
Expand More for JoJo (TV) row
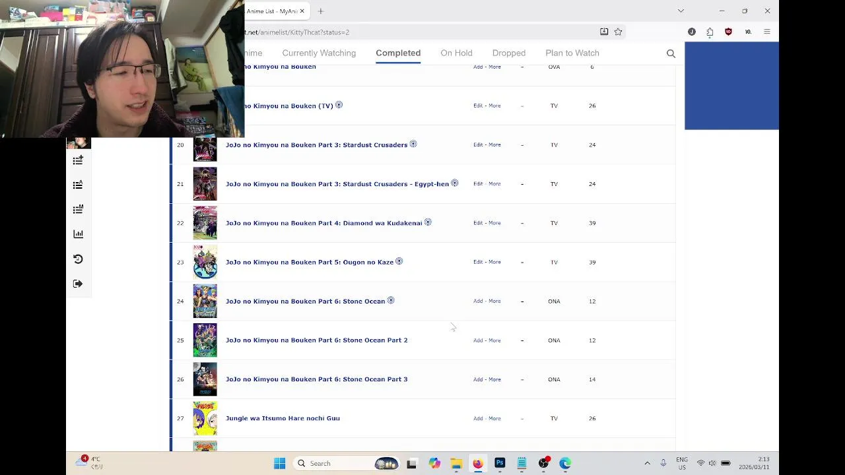coord(494,106)
